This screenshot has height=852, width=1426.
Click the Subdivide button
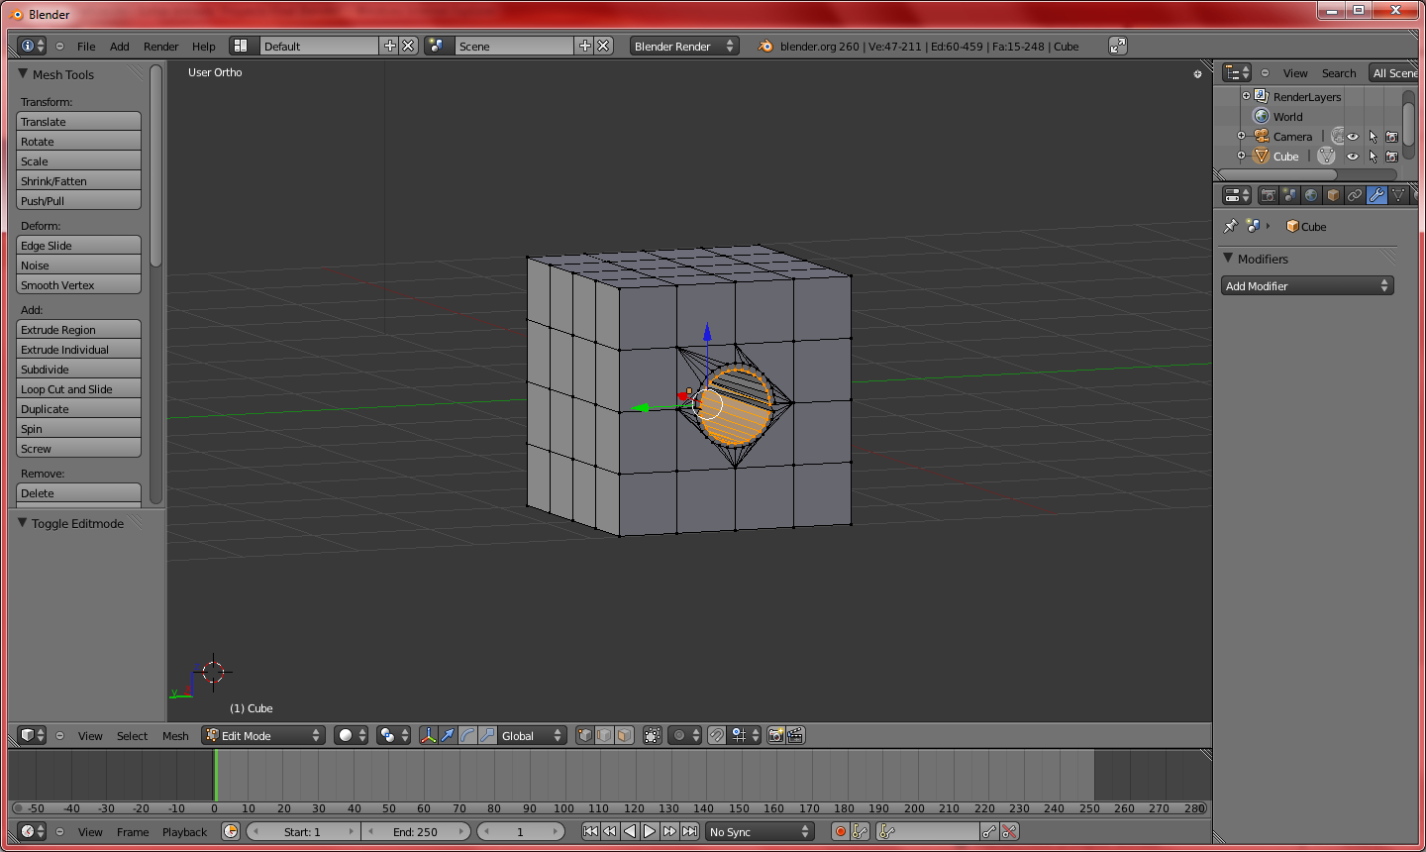[x=79, y=369]
